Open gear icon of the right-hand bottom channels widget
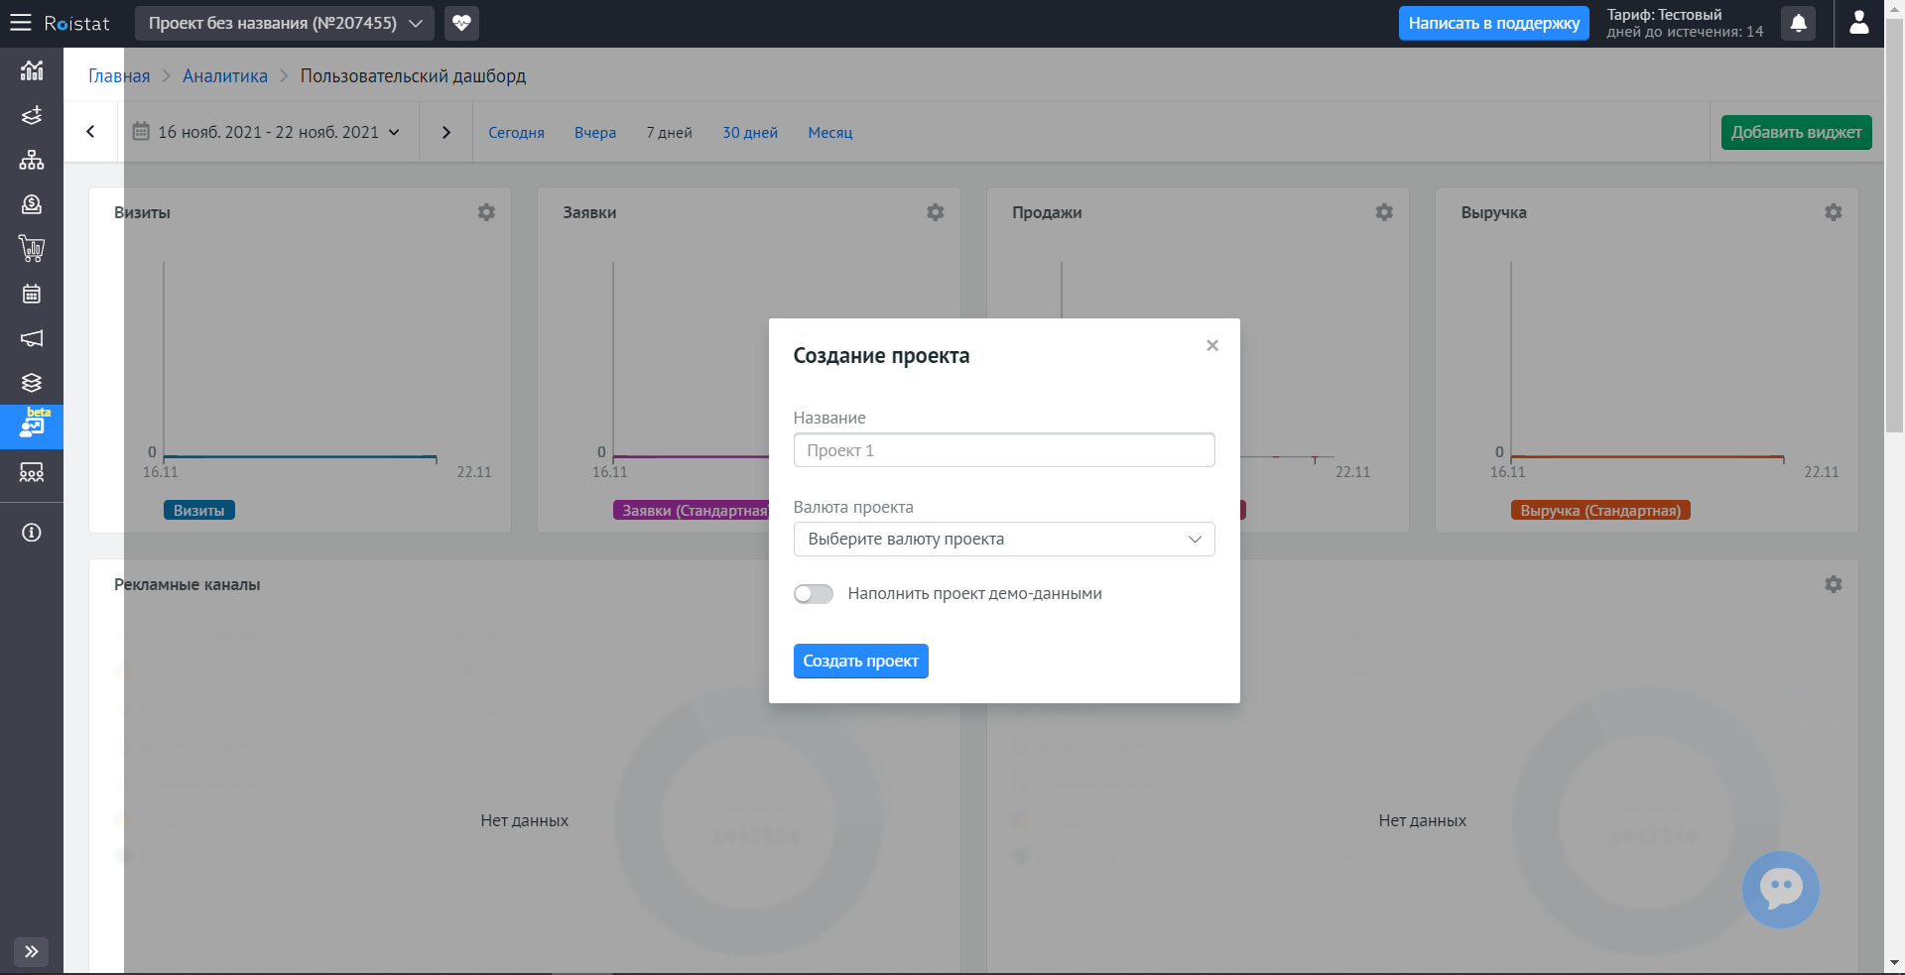The height and width of the screenshot is (975, 1905). point(1834,584)
